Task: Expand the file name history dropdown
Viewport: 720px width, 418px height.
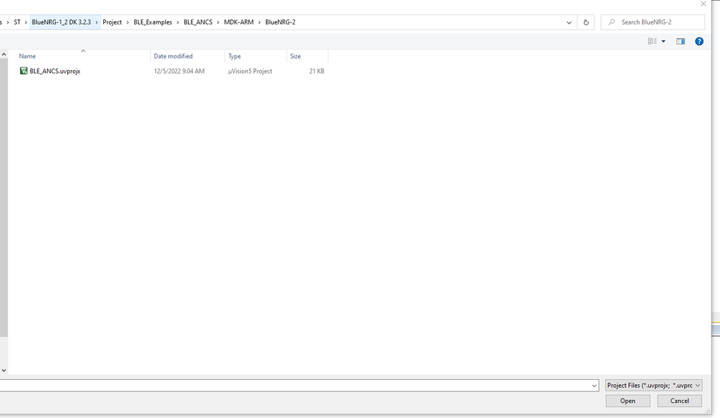Action: (594, 386)
